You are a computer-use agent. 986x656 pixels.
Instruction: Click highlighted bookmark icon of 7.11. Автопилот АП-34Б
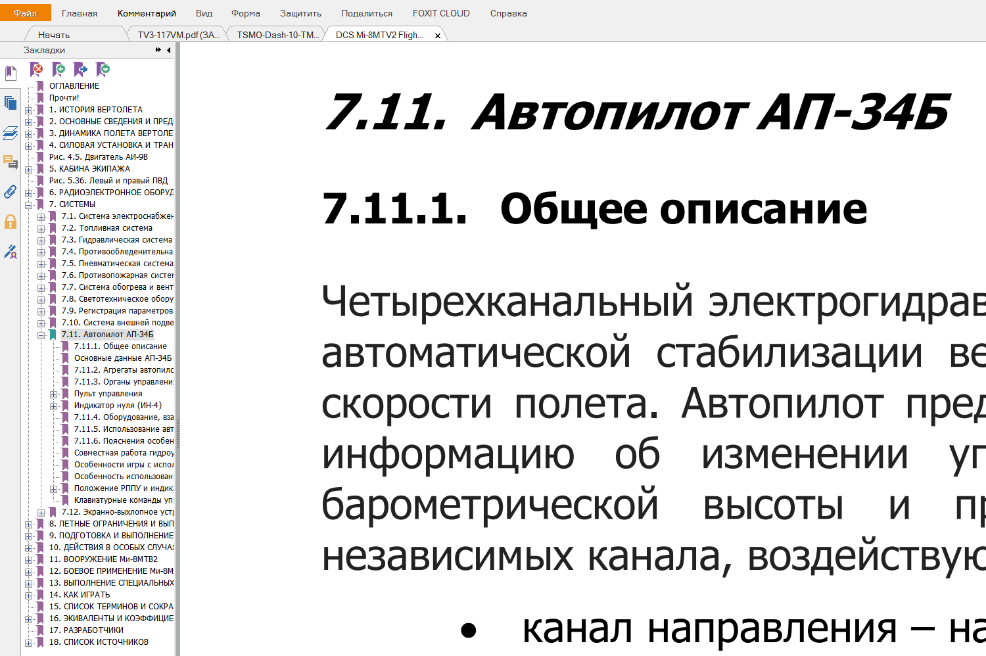point(53,335)
